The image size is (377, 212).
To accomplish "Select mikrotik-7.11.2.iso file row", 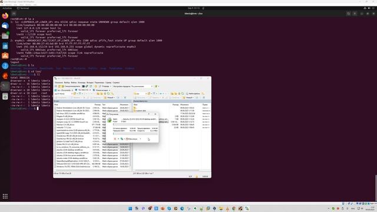I will click(64, 127).
